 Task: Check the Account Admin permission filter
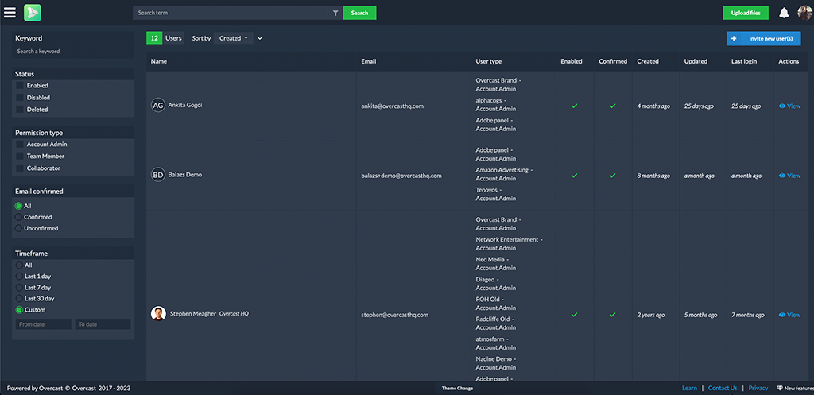pyautogui.click(x=20, y=145)
